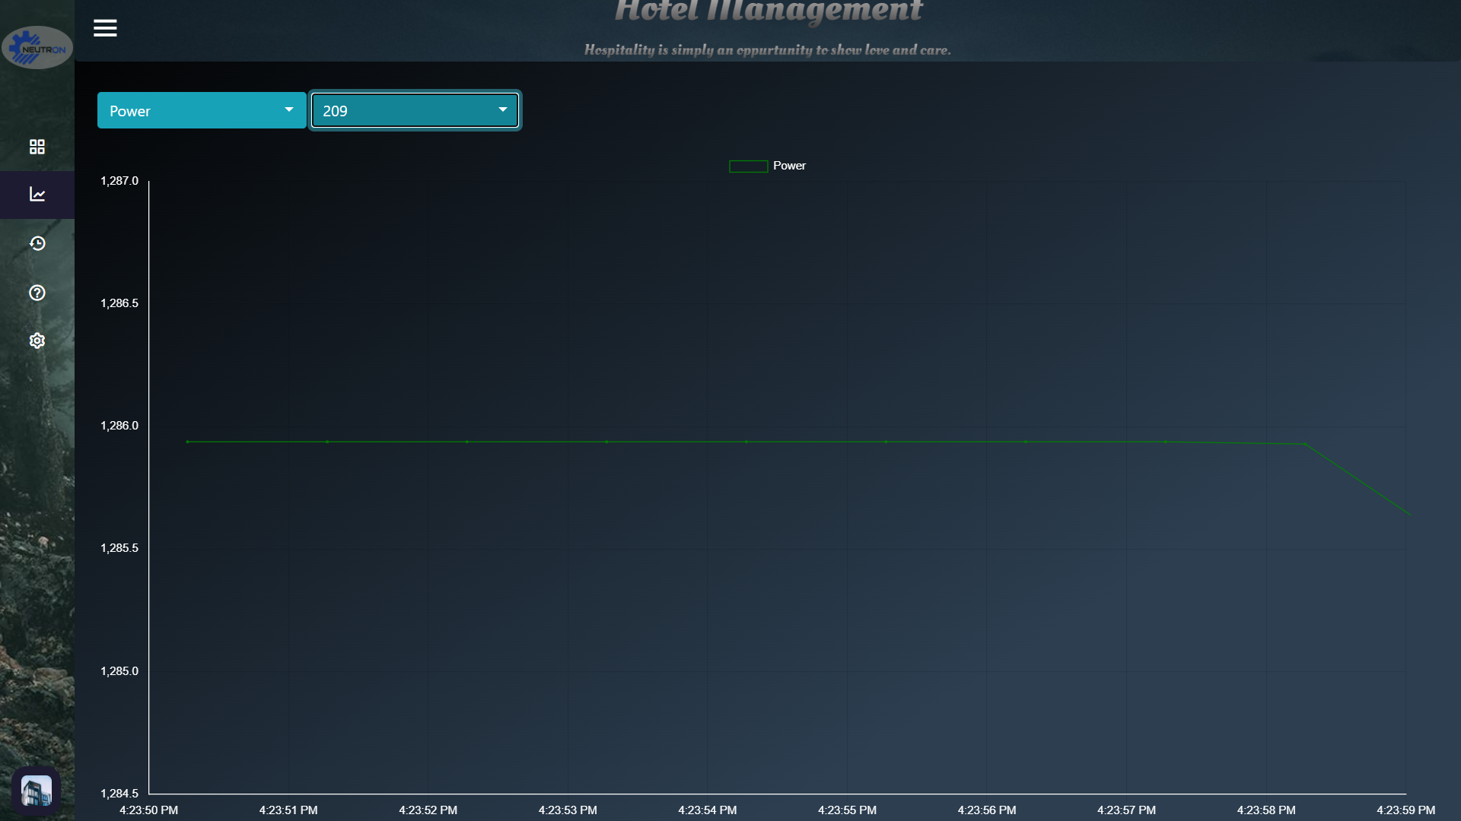Image resolution: width=1461 pixels, height=821 pixels.
Task: Toggle the Power legend color box
Action: (748, 166)
